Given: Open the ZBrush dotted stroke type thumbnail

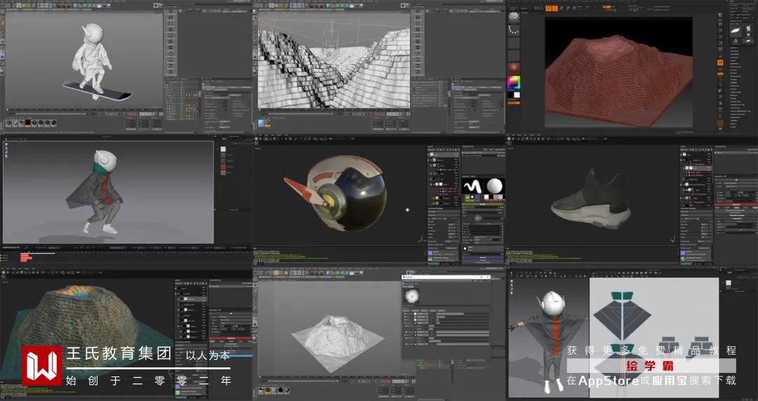Looking at the screenshot, I should coord(514,30).
